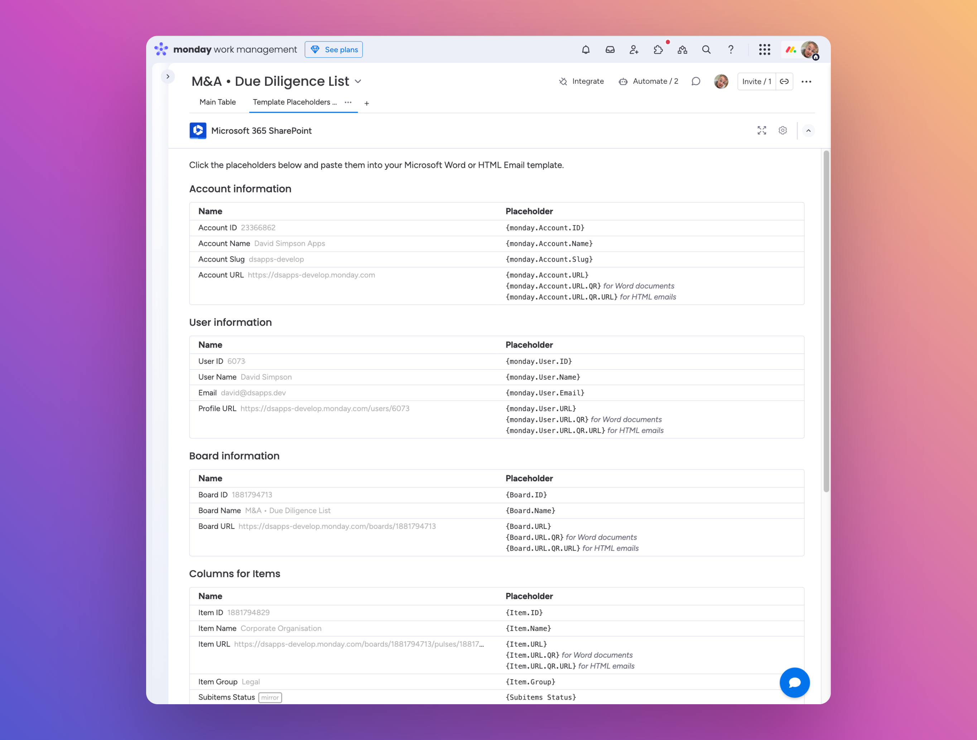Viewport: 977px width, 740px height.
Task: Open the notifications bell
Action: click(586, 49)
